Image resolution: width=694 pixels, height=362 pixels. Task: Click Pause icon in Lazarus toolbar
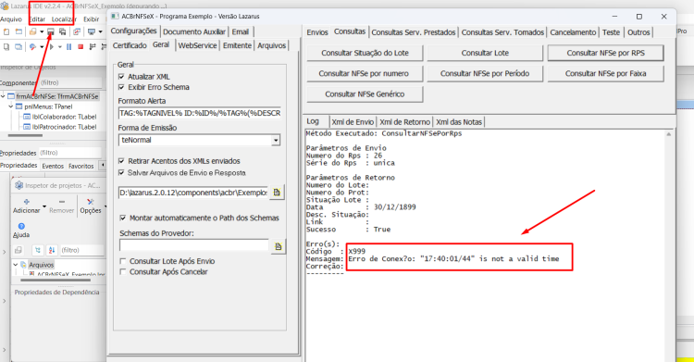[x=69, y=46]
